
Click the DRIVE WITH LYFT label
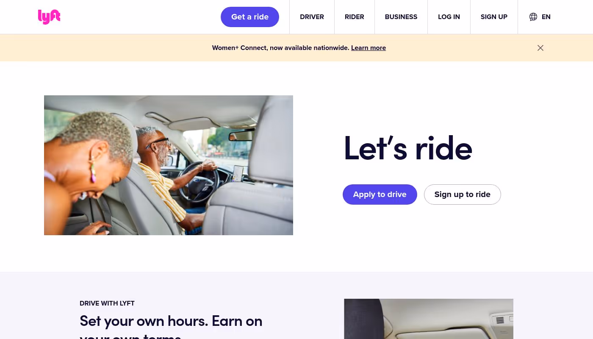(107, 303)
